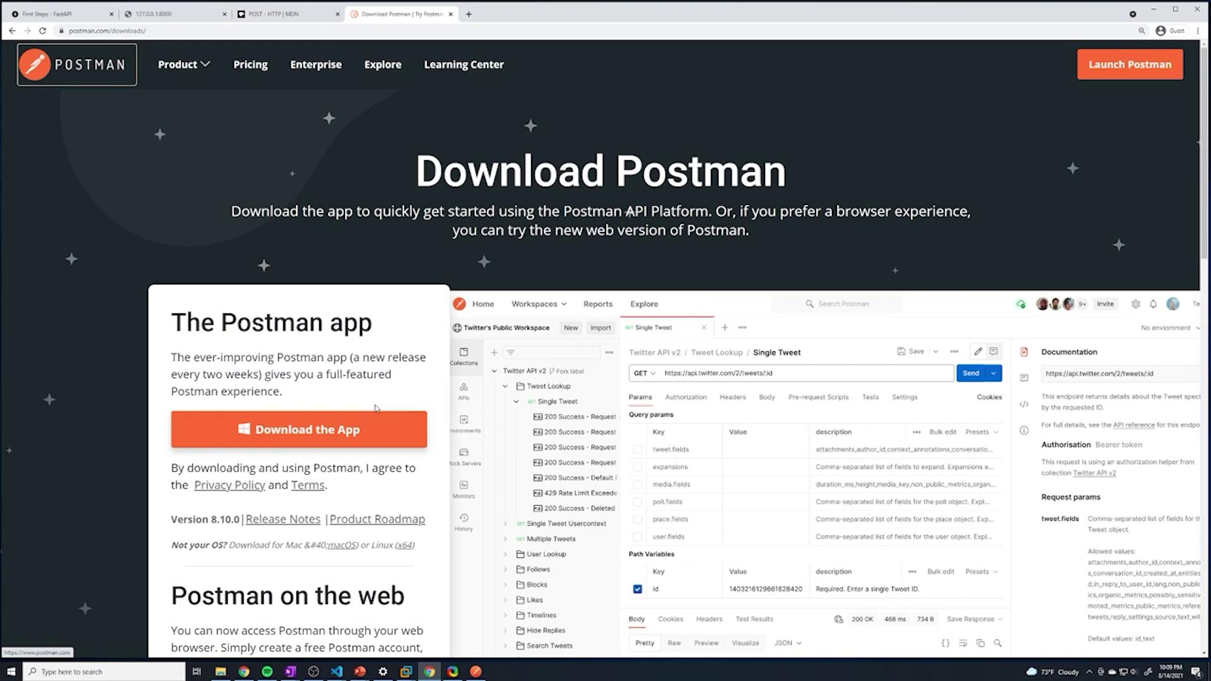Open Visual Studio Code from taskbar

pos(336,672)
